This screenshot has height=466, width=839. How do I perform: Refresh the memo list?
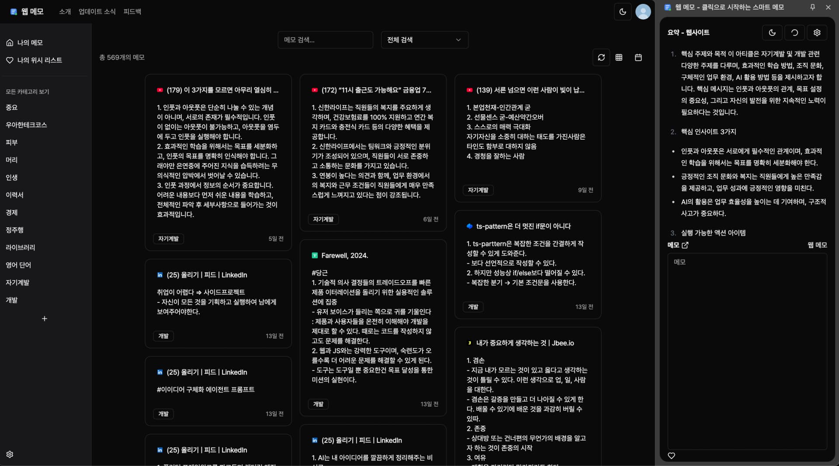[601, 58]
